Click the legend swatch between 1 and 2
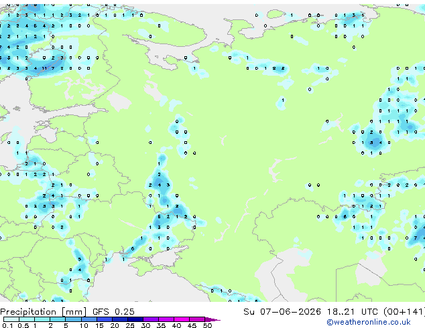The height and width of the screenshot is (328, 425). click(42, 319)
